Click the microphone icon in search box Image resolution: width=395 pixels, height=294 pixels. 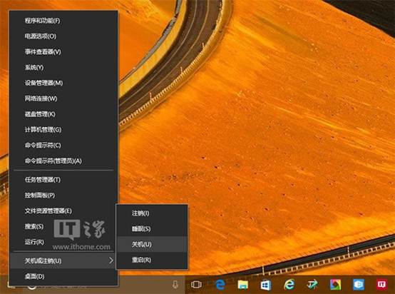[175, 285]
